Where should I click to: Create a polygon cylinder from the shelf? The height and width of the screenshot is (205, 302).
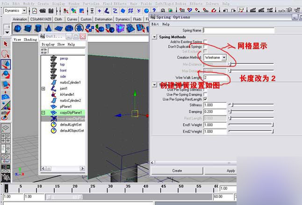[38, 28]
